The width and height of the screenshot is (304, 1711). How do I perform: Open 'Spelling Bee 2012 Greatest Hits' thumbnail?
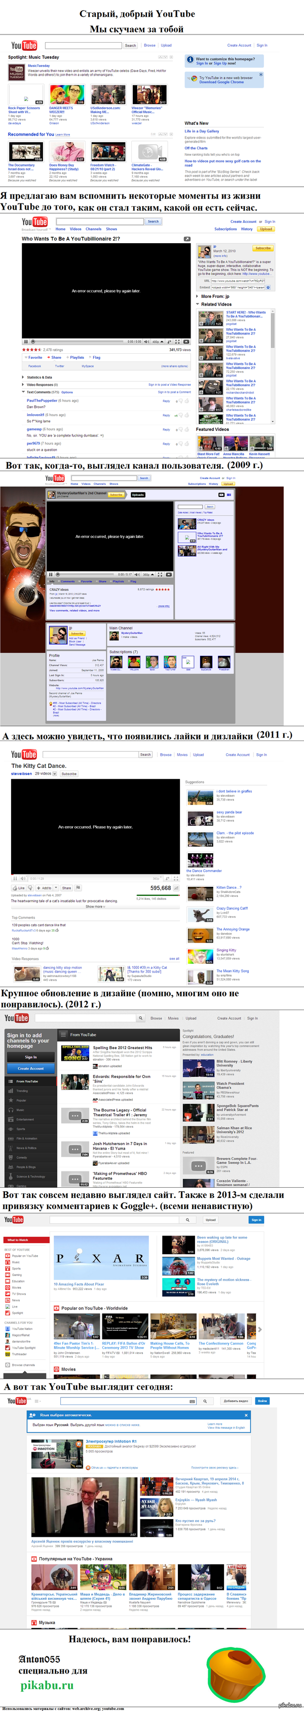coord(75,1053)
